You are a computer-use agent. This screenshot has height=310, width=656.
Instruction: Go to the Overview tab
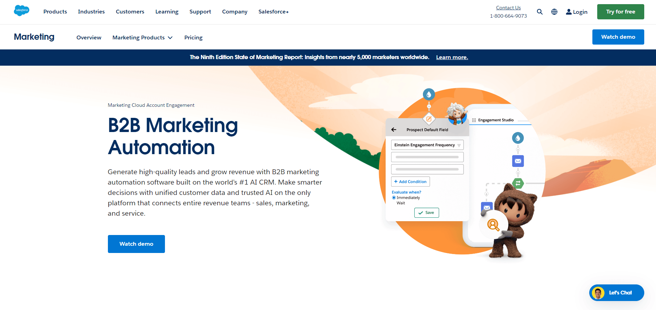pyautogui.click(x=89, y=37)
